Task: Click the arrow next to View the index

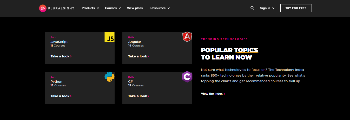Action: coord(225,94)
